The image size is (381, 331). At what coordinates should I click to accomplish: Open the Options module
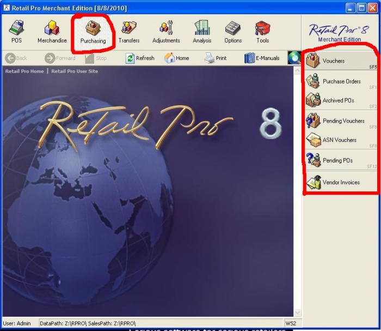[x=233, y=32]
